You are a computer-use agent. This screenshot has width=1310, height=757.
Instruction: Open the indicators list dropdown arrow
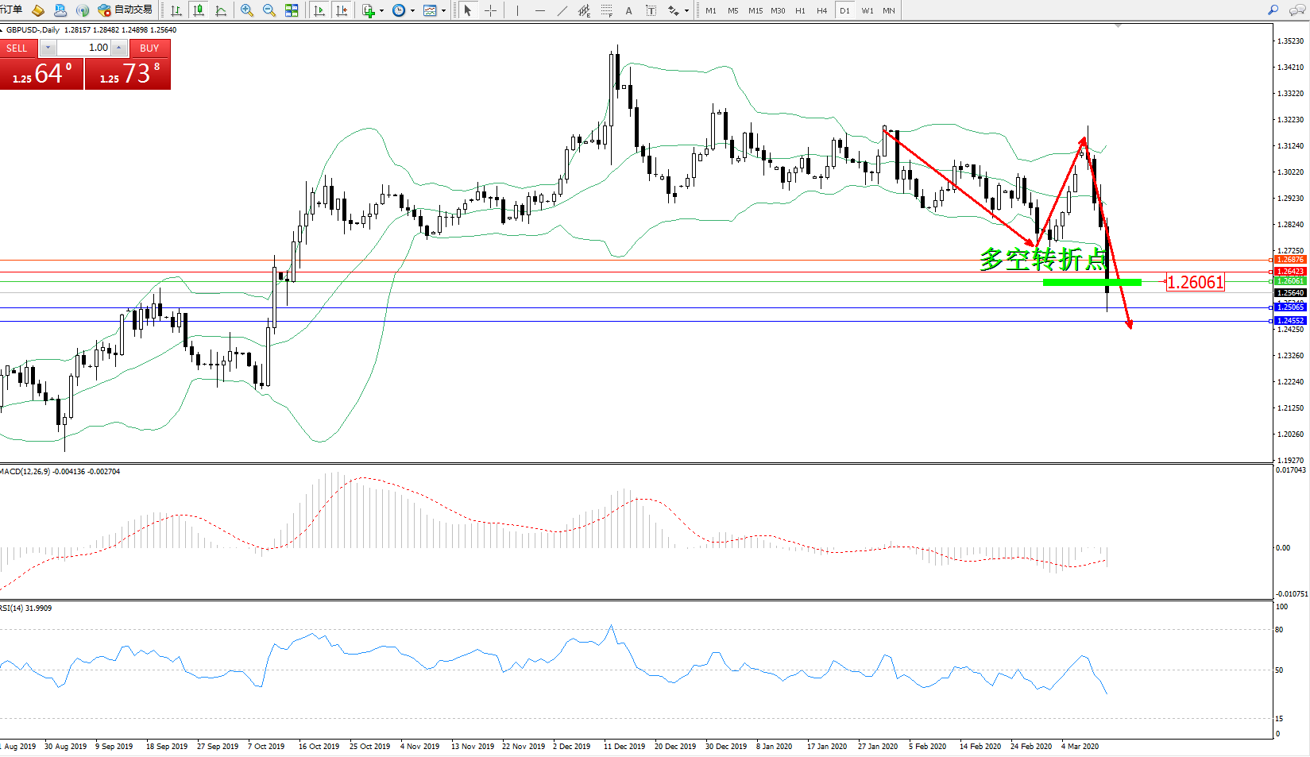382,11
